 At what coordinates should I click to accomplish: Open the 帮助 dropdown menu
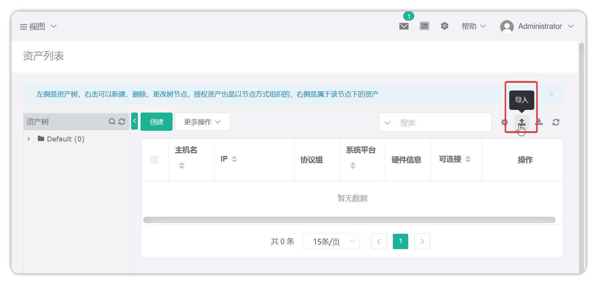coord(473,26)
